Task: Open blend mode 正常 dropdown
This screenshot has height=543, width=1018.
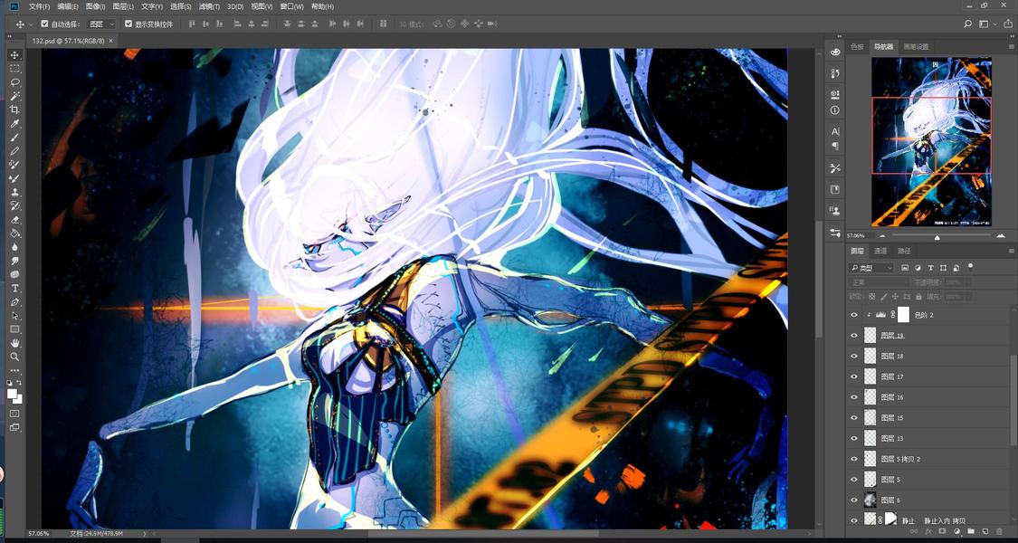Action: coord(878,282)
